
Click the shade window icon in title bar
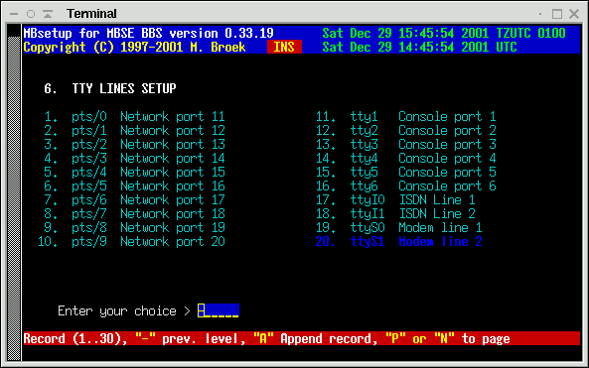[x=48, y=14]
